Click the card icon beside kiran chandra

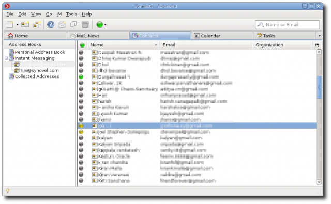(95, 163)
